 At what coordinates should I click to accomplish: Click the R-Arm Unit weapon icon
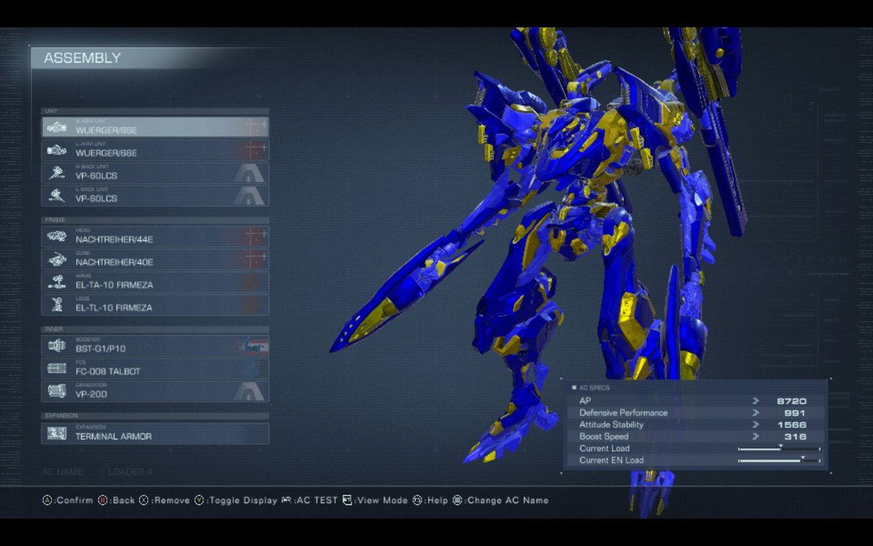(x=57, y=127)
